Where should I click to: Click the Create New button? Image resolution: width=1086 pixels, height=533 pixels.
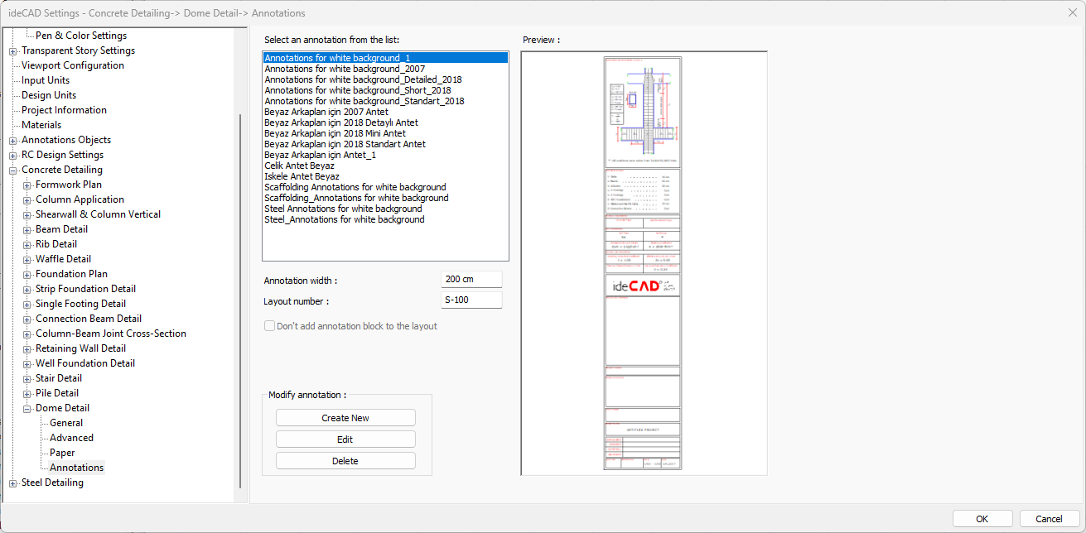(x=345, y=418)
